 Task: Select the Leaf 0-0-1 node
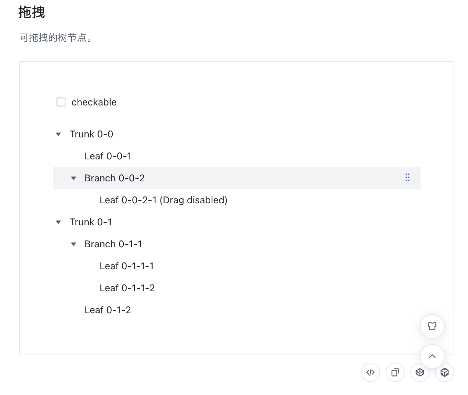(108, 156)
